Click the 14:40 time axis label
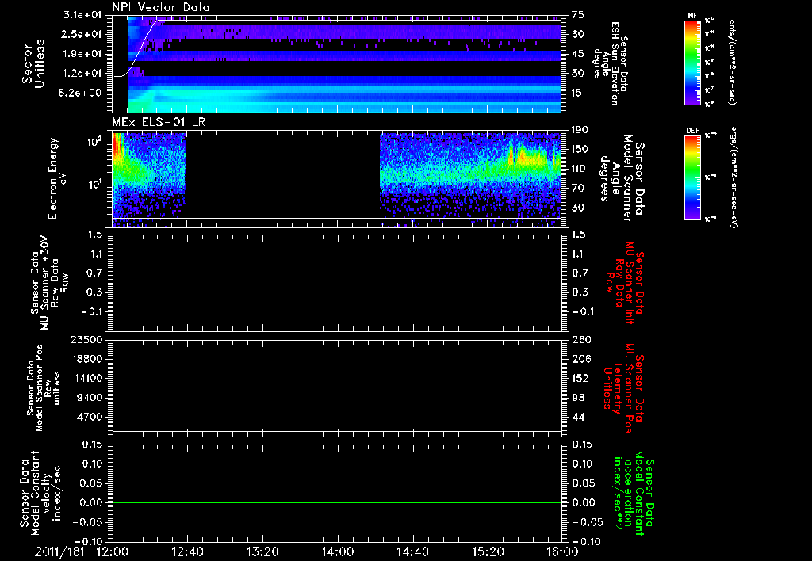This screenshot has height=561, width=812. point(412,552)
